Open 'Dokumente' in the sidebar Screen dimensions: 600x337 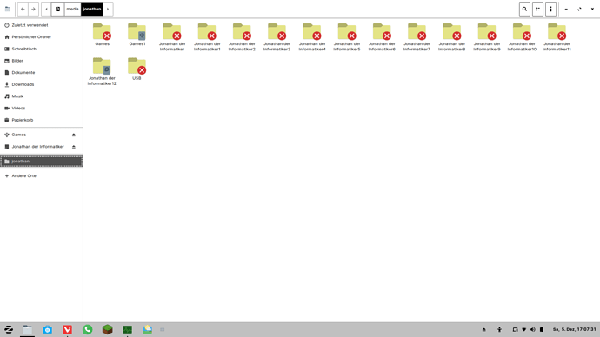(42, 73)
